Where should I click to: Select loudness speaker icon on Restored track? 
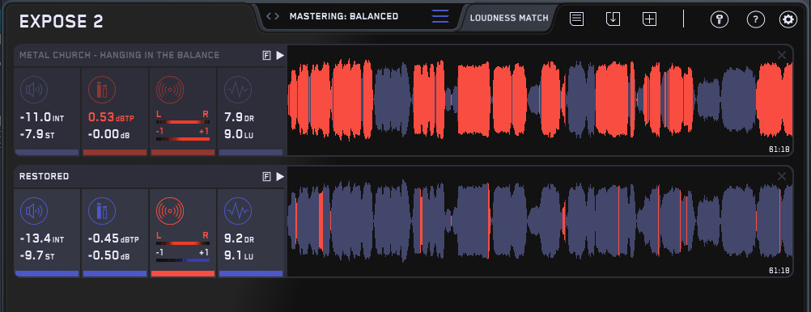tap(34, 211)
